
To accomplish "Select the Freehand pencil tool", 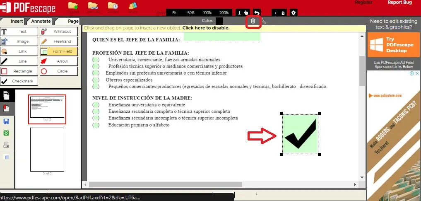I will click(59, 41).
